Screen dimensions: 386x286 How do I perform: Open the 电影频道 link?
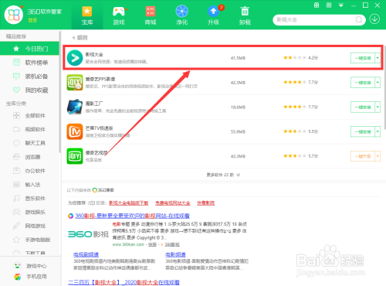[175, 254]
